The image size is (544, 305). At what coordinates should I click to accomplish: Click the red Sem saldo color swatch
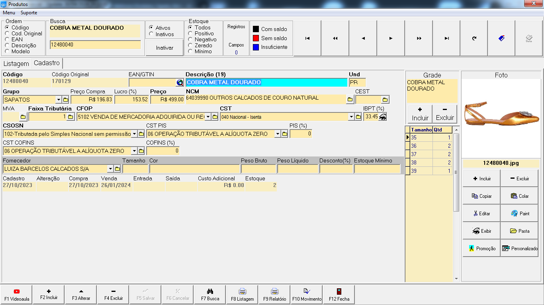coord(256,38)
